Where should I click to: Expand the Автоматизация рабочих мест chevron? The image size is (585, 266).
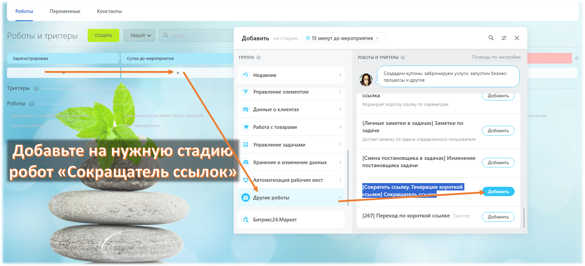(x=340, y=180)
